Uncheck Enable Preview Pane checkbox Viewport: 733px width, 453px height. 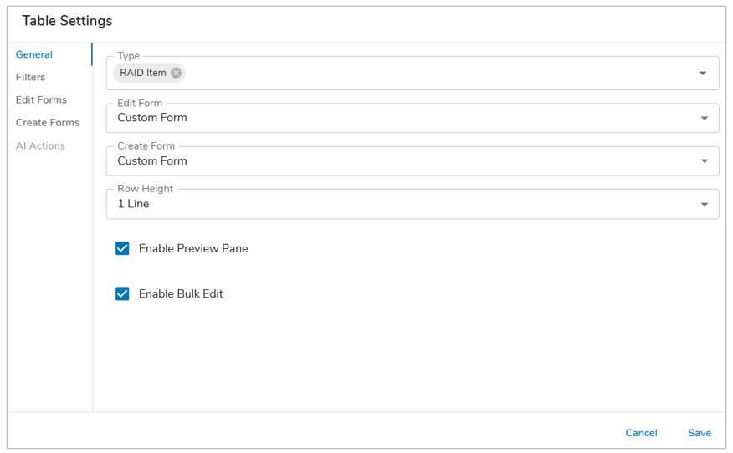122,248
